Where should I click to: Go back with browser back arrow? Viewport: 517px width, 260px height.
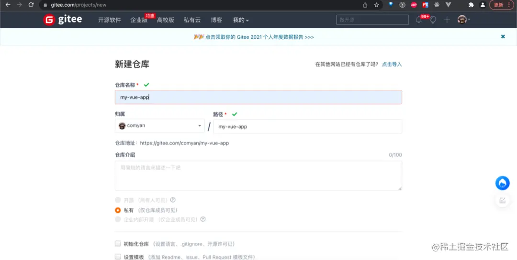(x=8, y=5)
